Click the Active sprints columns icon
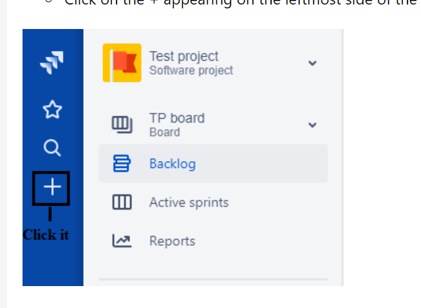Screen dimensions: 421x308 [x=122, y=202]
